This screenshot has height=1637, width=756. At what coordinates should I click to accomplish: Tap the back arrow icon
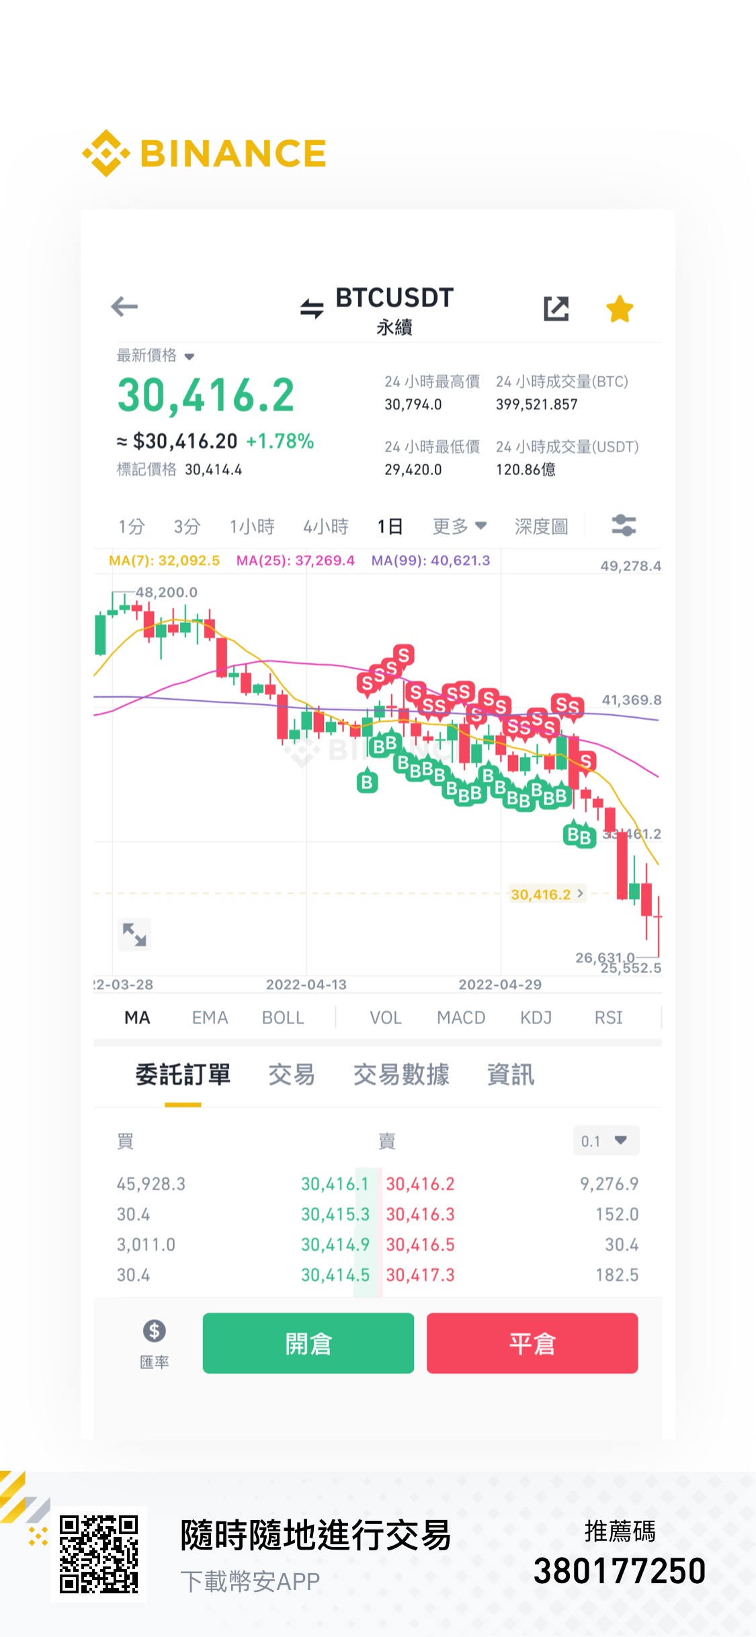[124, 307]
